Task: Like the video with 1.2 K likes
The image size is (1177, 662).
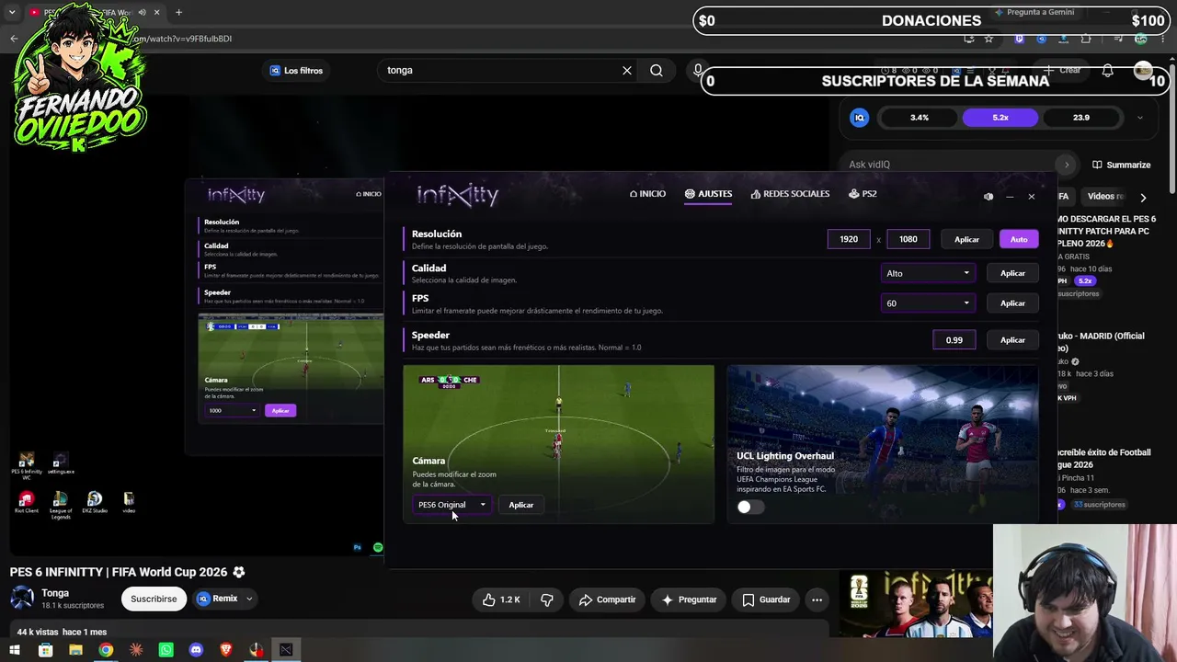Action: pyautogui.click(x=501, y=599)
